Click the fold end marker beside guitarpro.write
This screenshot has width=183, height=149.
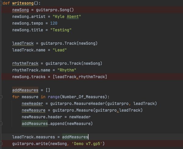coord(1,144)
